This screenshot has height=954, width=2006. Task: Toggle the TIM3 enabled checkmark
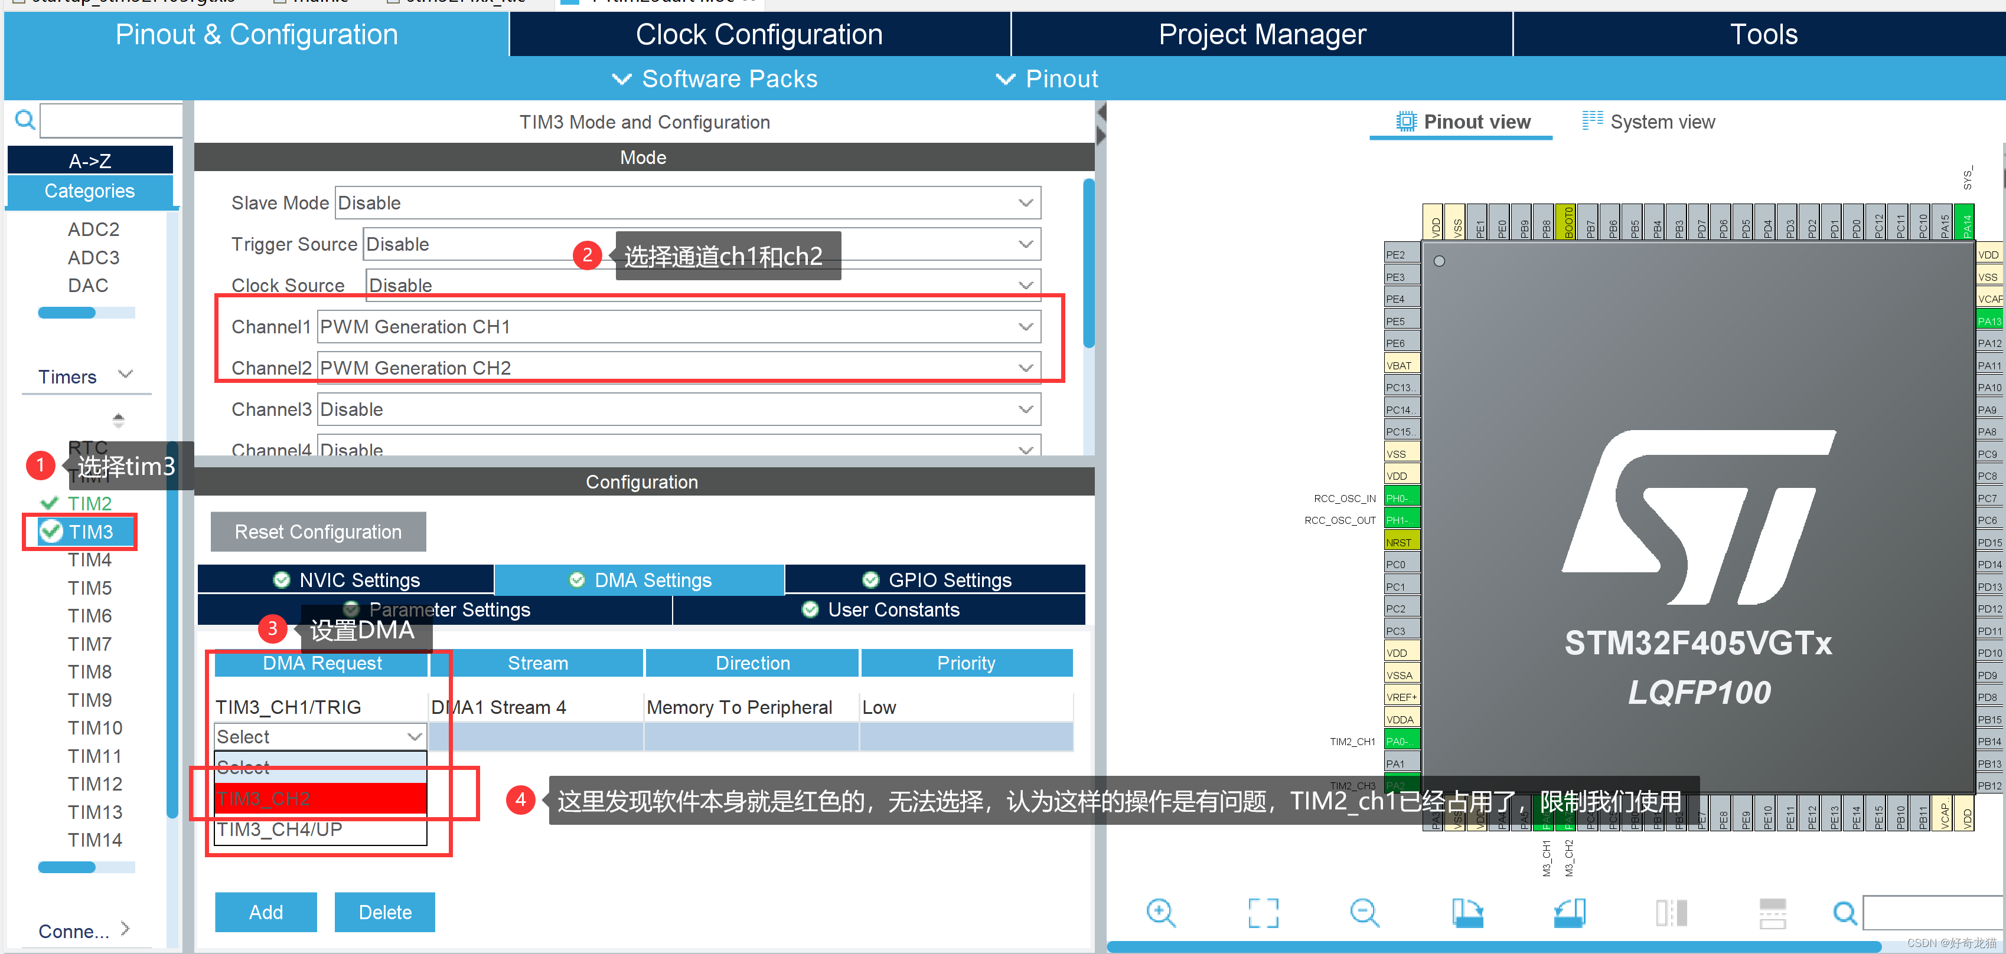click(51, 532)
